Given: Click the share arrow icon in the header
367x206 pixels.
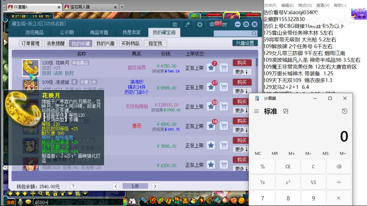Looking at the screenshot, I should coord(187,24).
